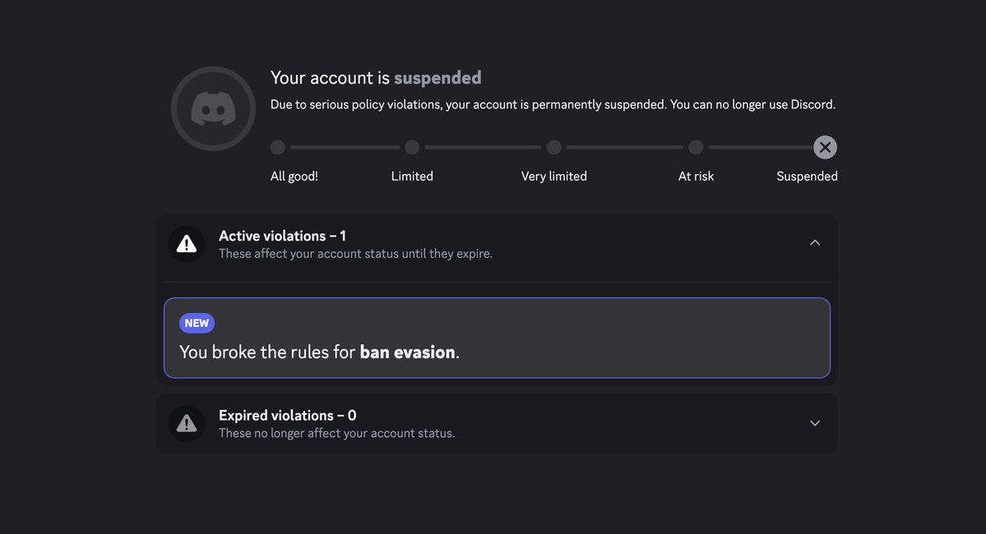The width and height of the screenshot is (986, 534).
Task: Click the Very limited status label
Action: [554, 177]
